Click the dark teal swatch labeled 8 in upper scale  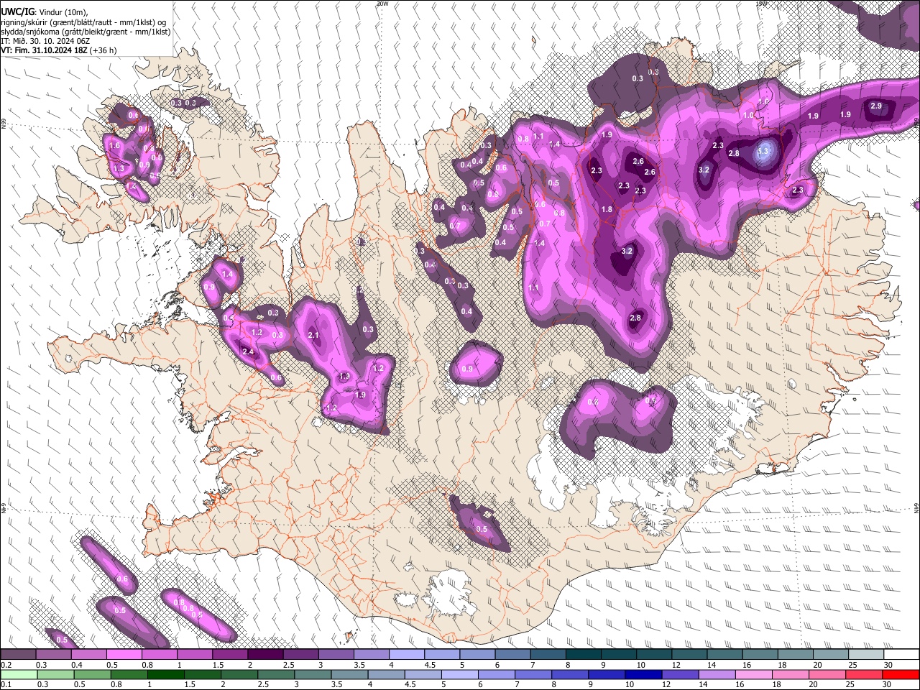pos(584,655)
